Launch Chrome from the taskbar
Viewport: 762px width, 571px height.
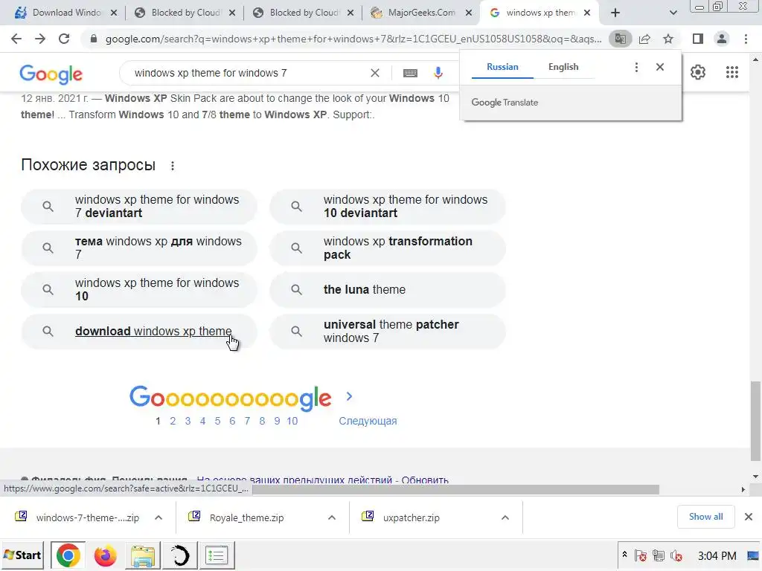tap(68, 555)
